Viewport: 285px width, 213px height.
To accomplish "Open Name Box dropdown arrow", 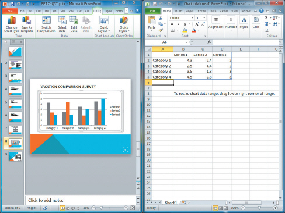I will pyautogui.click(x=186, y=42).
